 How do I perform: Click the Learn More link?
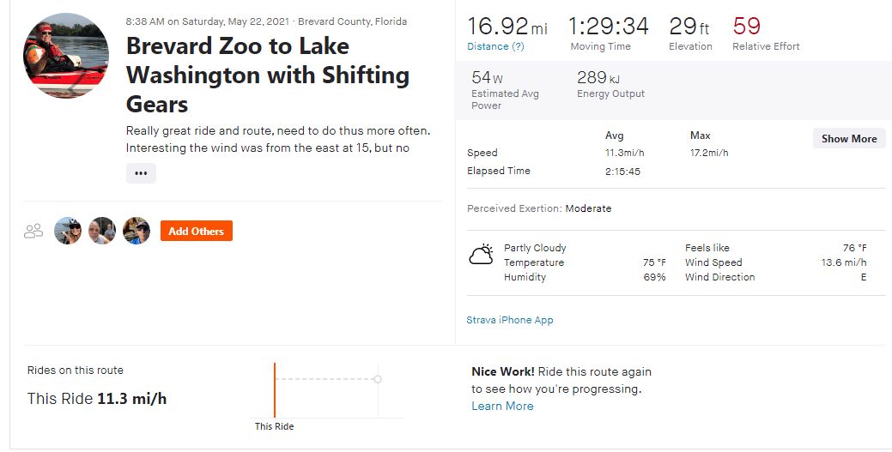tap(502, 406)
